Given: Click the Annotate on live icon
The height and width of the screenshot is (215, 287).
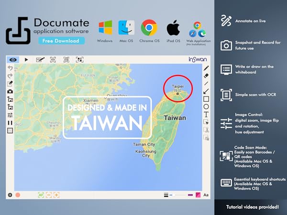Looking at the screenshot, I should (x=226, y=21).
